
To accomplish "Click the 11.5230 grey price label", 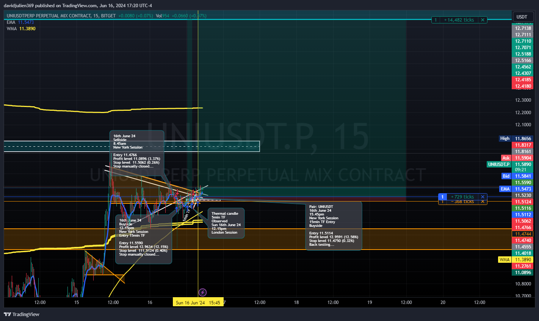I will coord(523,195).
